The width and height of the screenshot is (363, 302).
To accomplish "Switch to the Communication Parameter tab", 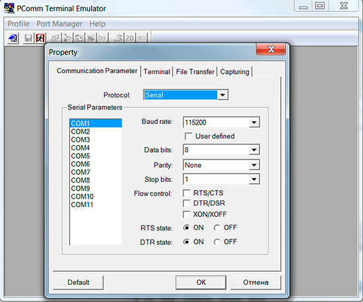I will coord(97,71).
